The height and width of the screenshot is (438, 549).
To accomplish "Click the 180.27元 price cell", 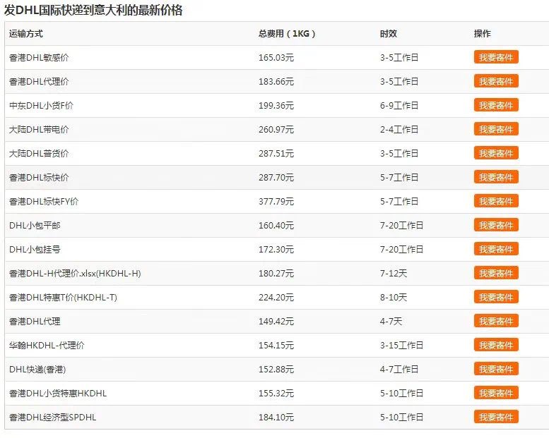I will (276, 274).
